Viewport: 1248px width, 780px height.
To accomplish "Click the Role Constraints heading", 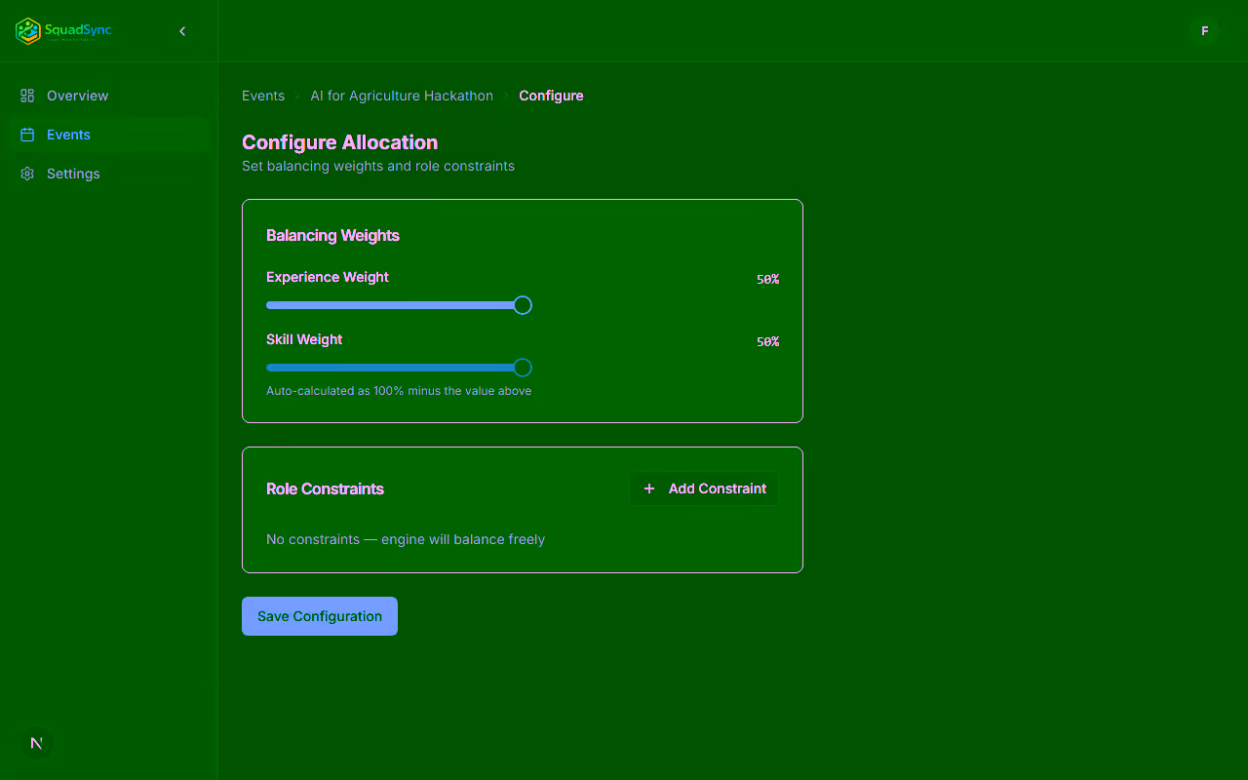I will click(x=325, y=488).
